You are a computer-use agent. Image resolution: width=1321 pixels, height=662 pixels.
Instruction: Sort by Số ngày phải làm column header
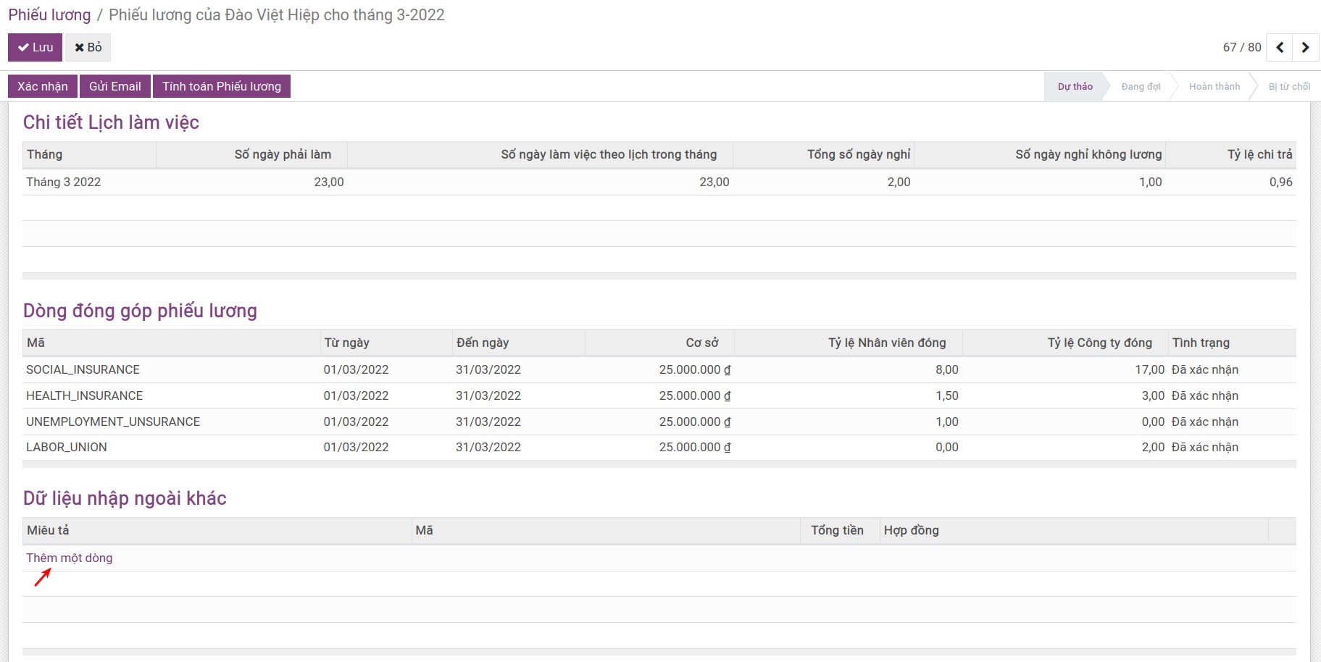[x=283, y=154]
